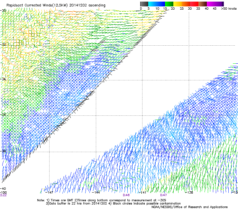Viewport: 238px width, 209px height.
Task: Click the 'NOAA/NESDIS/Office of Research and Applications' credit
Action: (x=189, y=207)
